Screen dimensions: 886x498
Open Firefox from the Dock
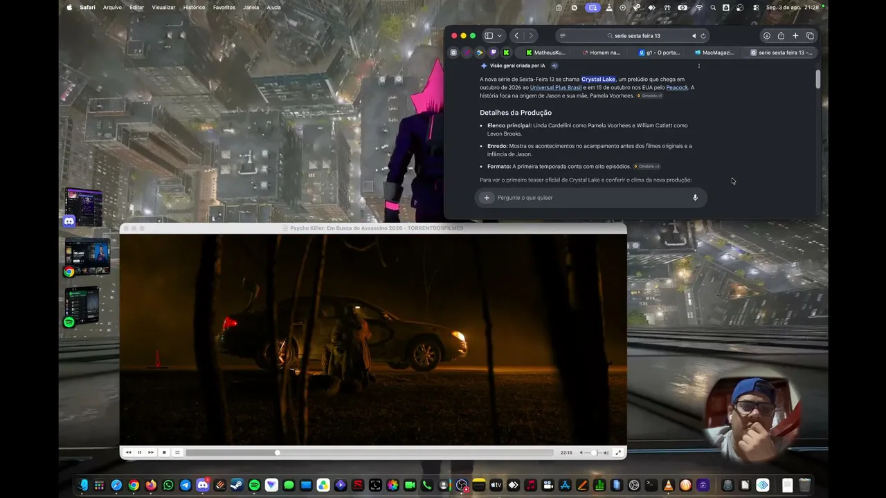151,486
